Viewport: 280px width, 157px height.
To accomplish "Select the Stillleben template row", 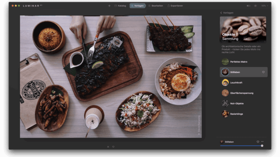I will 244,72.
